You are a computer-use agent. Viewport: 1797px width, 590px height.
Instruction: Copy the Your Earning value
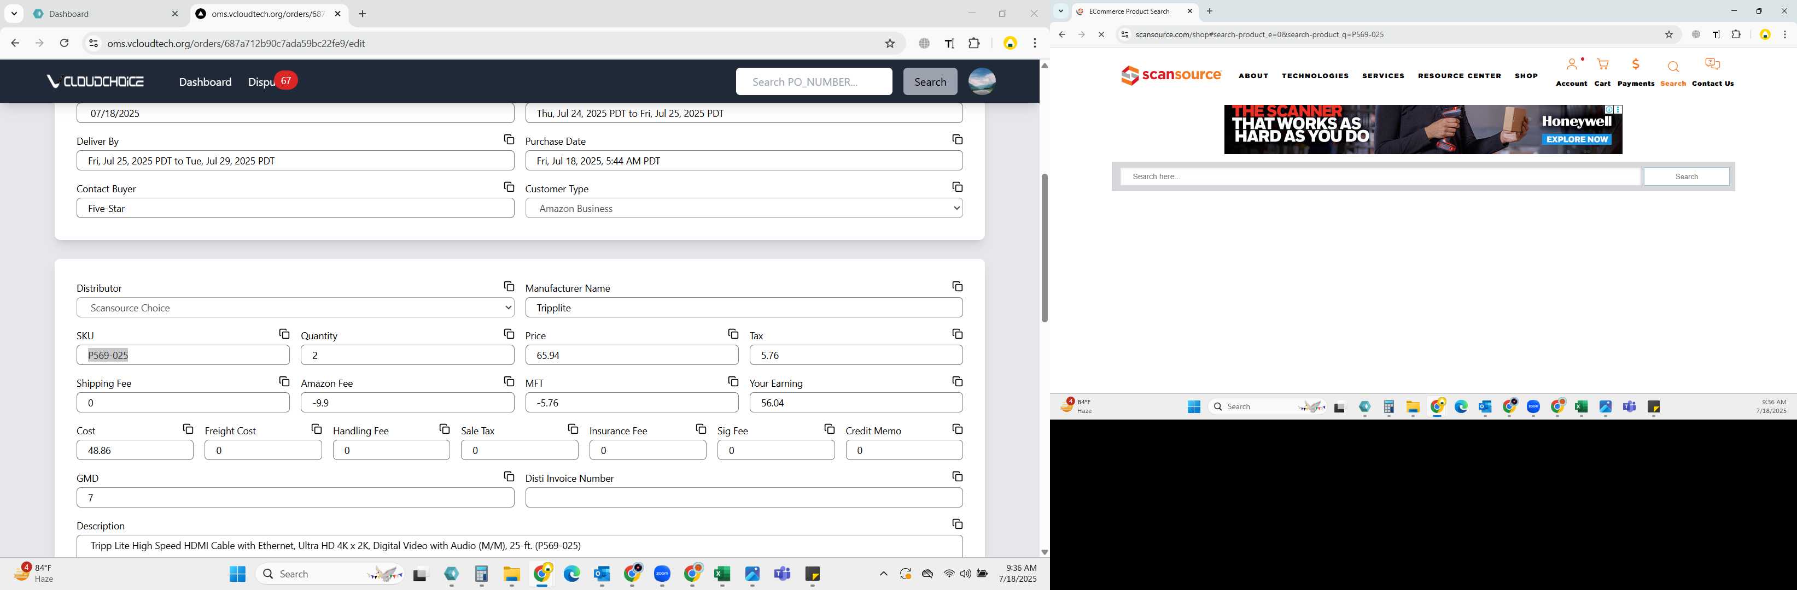click(957, 382)
